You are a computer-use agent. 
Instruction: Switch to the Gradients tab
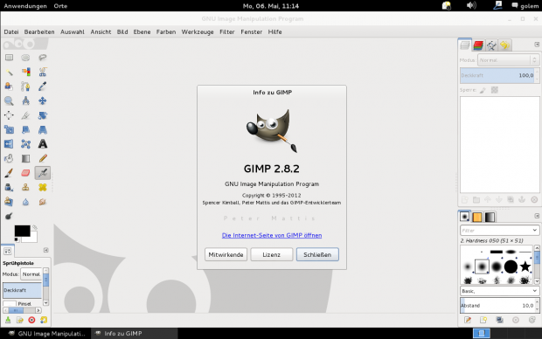pos(490,217)
